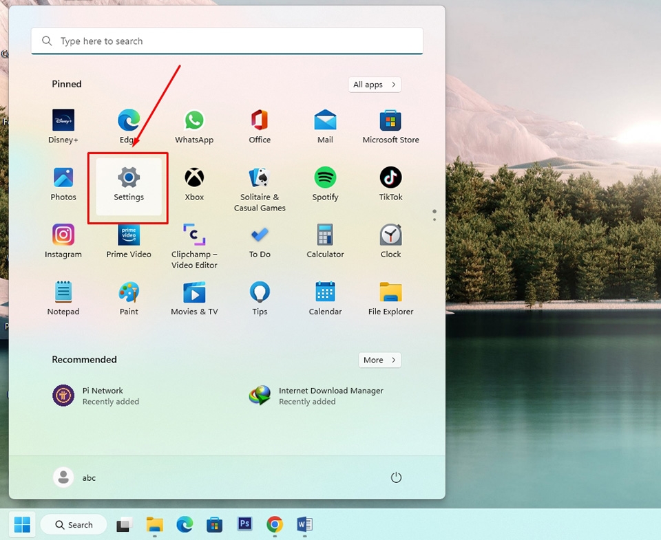Open the Mail app
Screen dimensions: 661x540
coord(325,127)
